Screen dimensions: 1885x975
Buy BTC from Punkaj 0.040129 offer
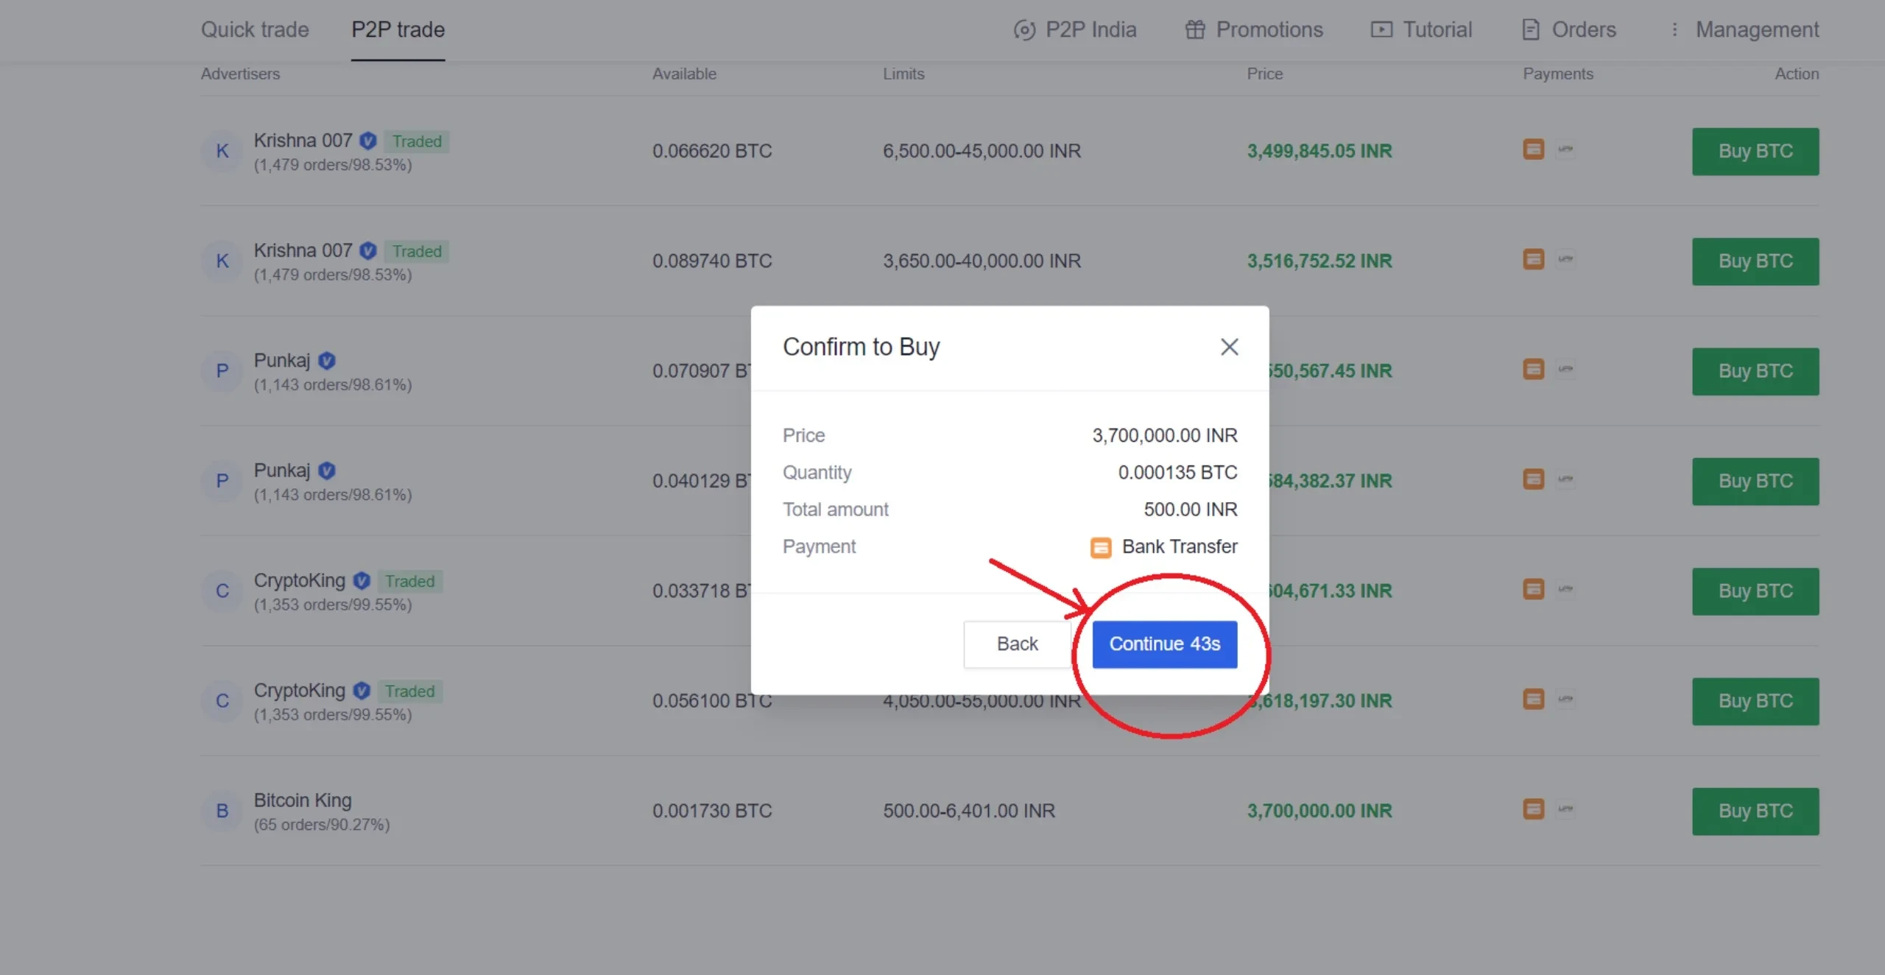pyautogui.click(x=1755, y=482)
